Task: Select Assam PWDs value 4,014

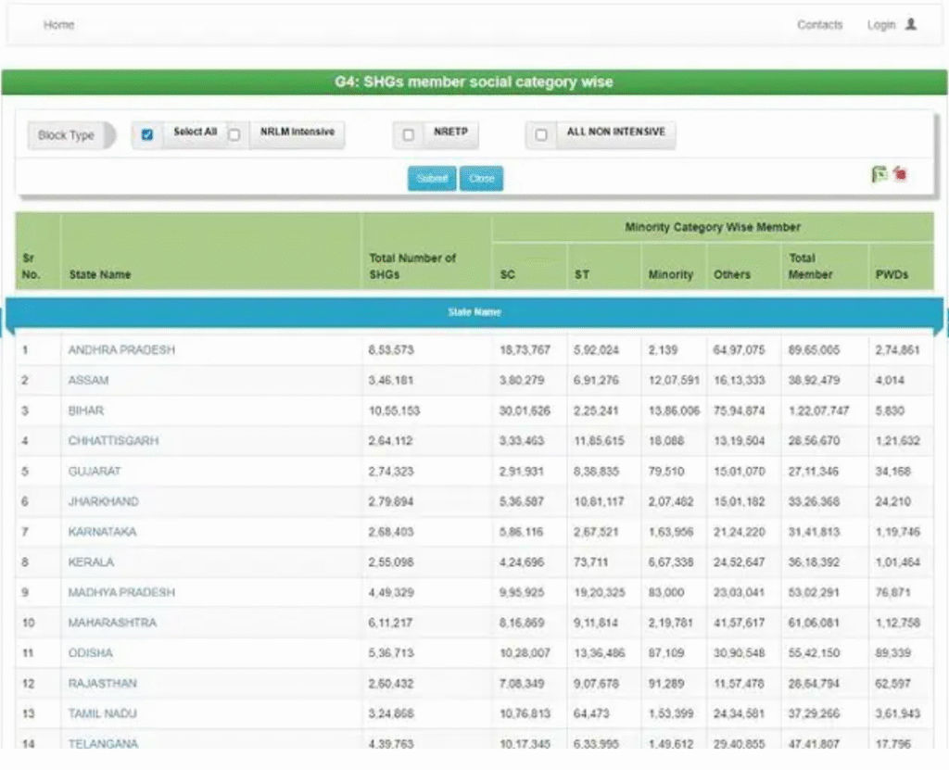Action: [890, 380]
